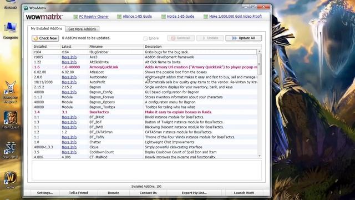Launch Titan Quest from desktop
Viewport: 355px width, 200px height.
[x=11, y=120]
